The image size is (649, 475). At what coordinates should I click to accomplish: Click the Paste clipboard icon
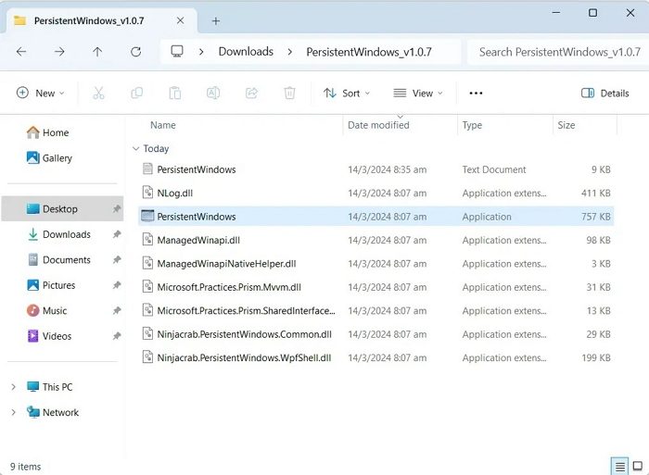click(x=174, y=93)
